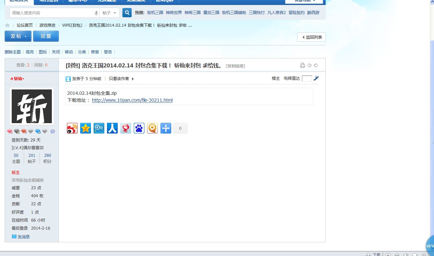Click the home icon in breadcrumb
434x256 pixels.
(7, 25)
